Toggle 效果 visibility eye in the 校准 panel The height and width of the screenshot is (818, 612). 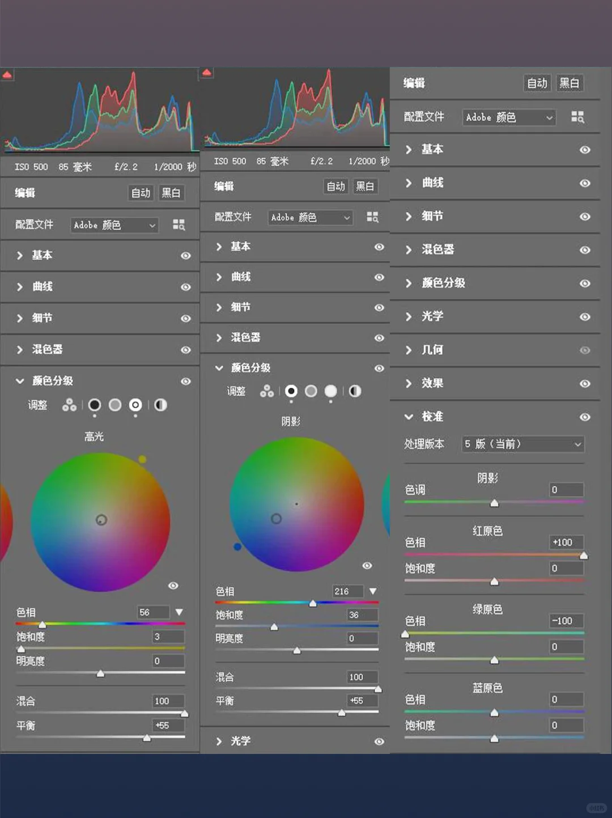585,384
